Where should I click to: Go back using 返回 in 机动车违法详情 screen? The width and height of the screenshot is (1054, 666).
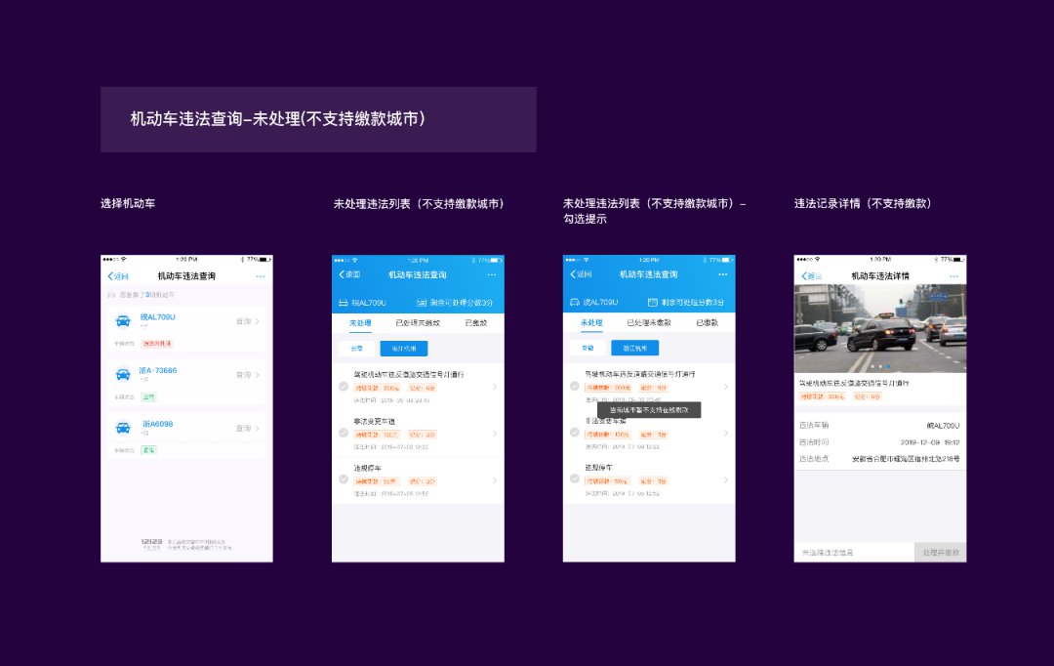[812, 276]
